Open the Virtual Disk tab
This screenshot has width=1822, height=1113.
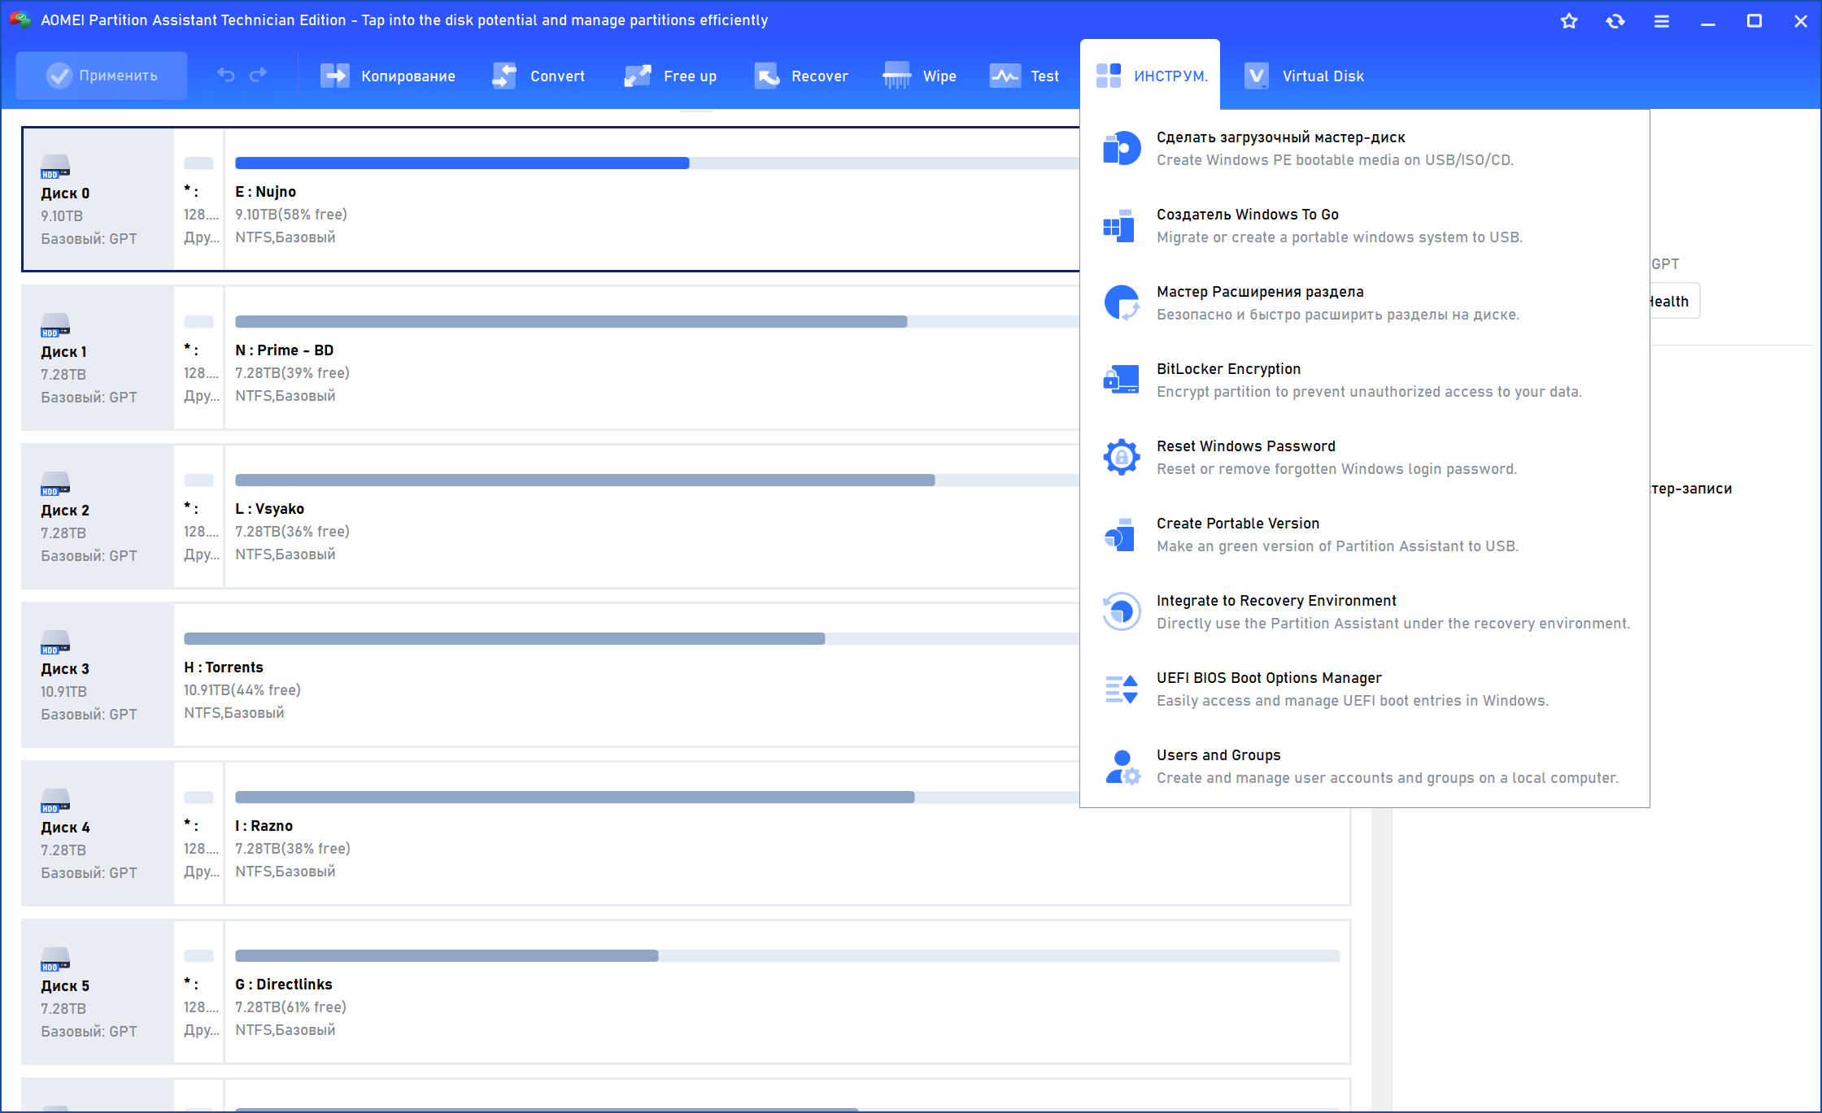click(1304, 76)
